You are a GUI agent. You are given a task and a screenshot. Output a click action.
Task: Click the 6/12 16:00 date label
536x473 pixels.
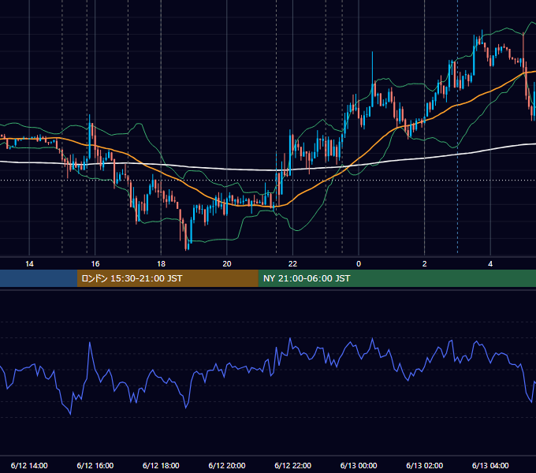pyautogui.click(x=95, y=465)
